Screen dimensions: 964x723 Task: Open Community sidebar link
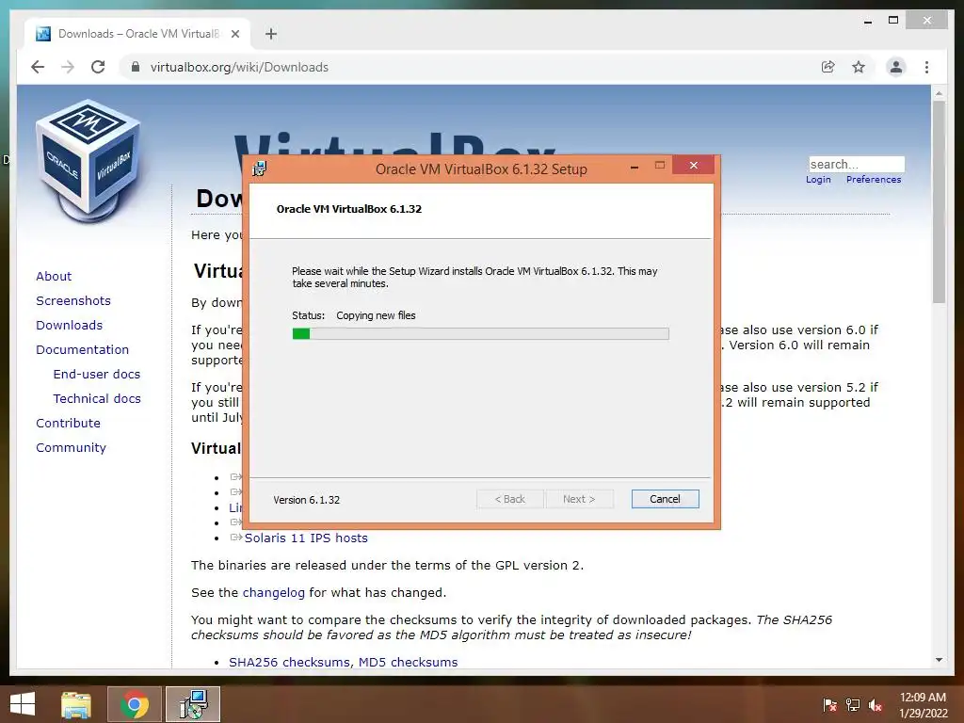pos(71,447)
